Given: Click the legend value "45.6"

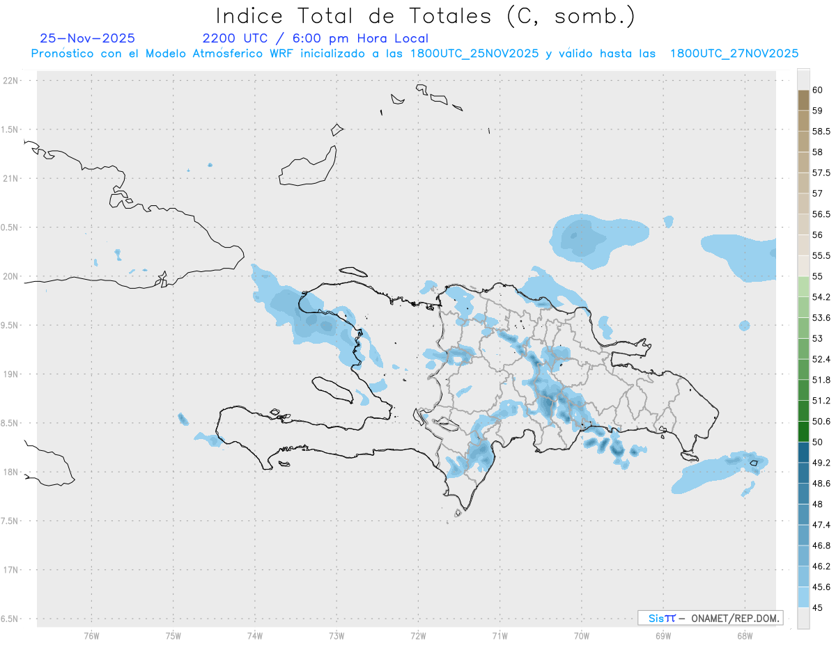Looking at the screenshot, I should click(821, 587).
